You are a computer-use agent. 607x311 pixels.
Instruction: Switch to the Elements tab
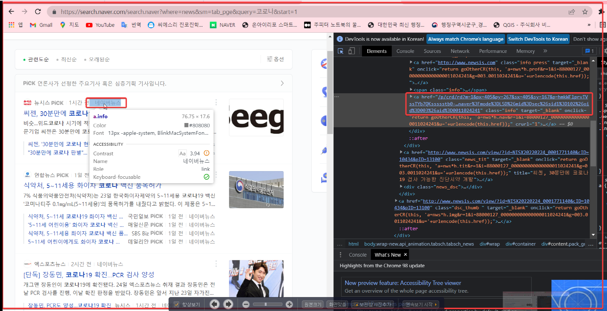point(376,51)
